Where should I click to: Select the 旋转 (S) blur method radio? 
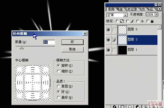point(58,66)
